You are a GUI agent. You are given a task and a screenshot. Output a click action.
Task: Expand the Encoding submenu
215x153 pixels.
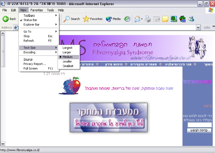(x=39, y=52)
